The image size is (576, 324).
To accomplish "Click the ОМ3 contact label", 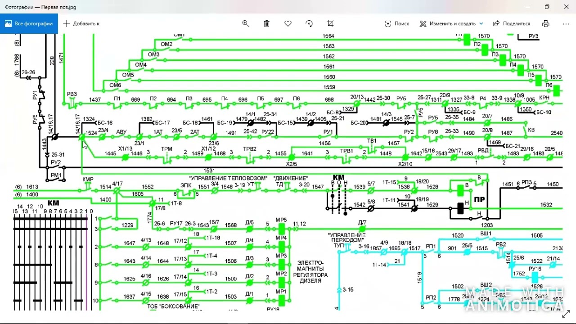I will coord(154,54).
